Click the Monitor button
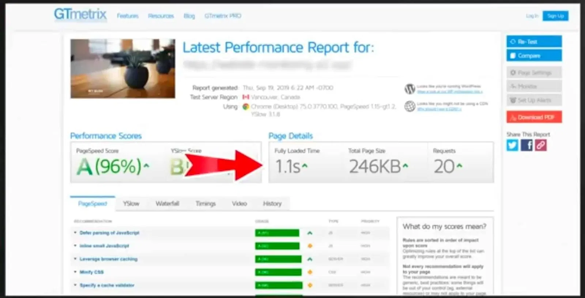 click(534, 86)
